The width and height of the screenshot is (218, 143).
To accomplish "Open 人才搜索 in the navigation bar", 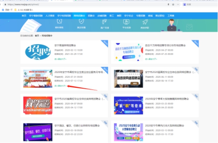I will pyautogui.click(x=50, y=16).
